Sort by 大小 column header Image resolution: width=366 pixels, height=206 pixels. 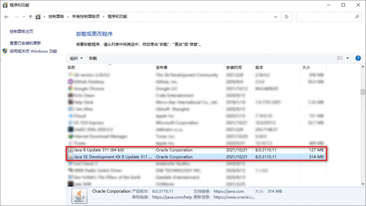[313, 68]
